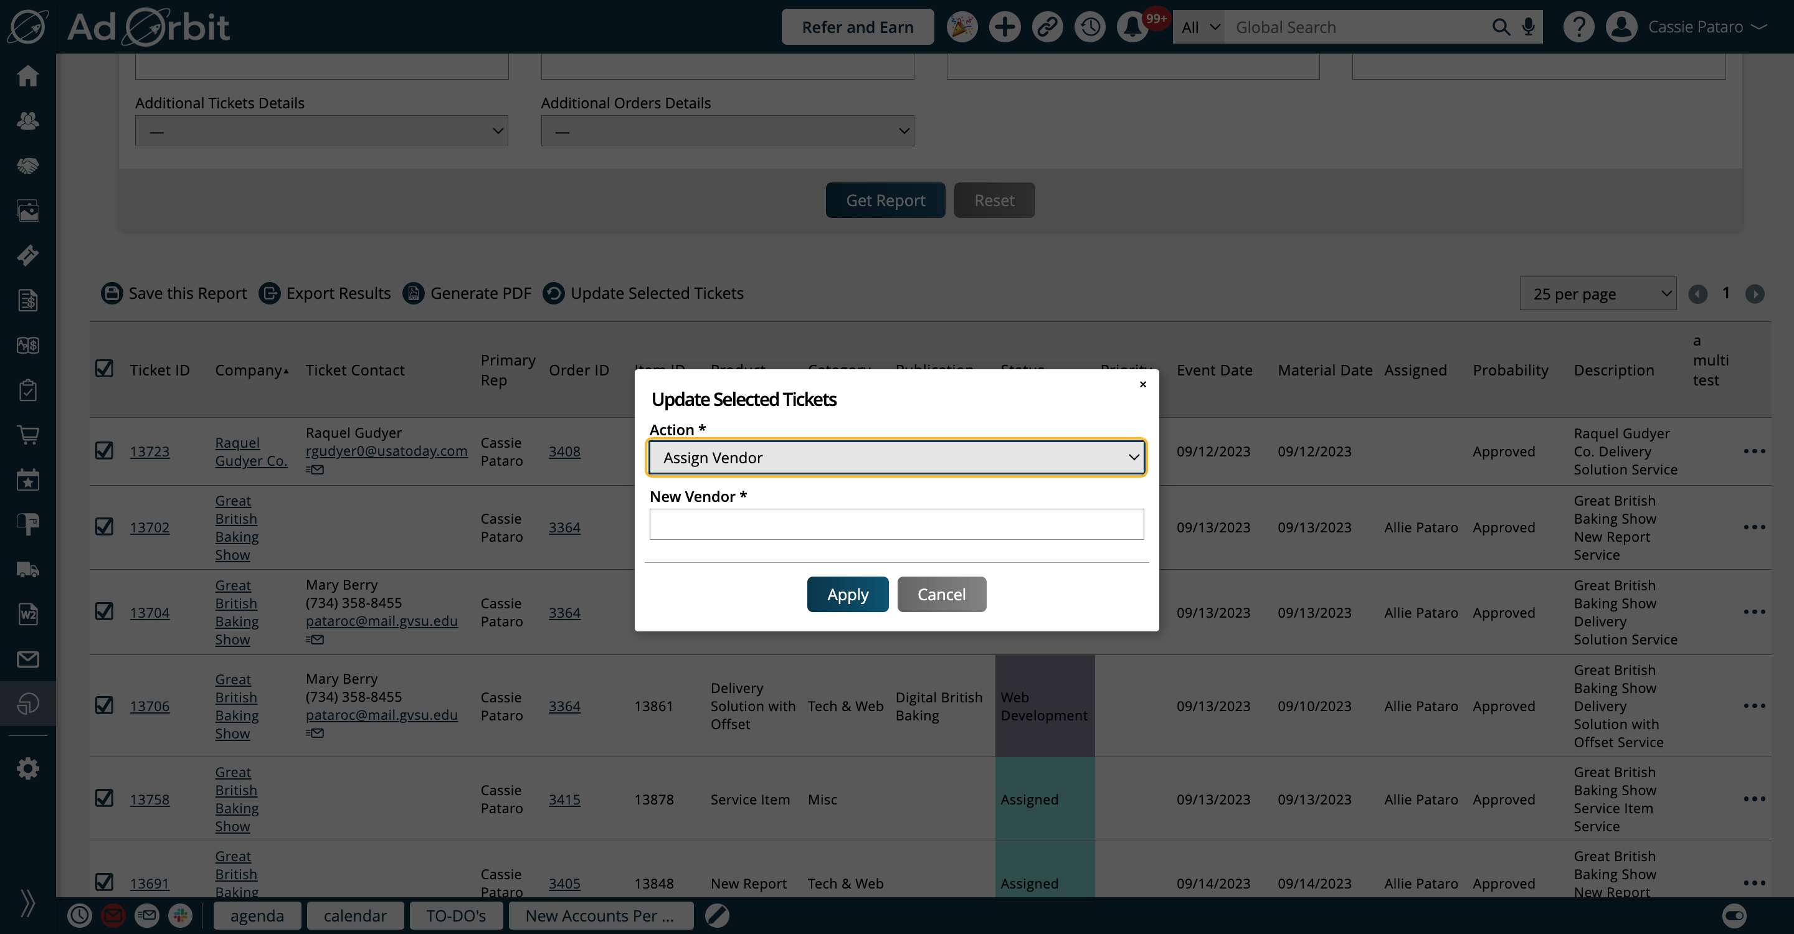Viewport: 1794px width, 934px height.
Task: Click the plus quick-add icon in header
Action: point(1005,27)
